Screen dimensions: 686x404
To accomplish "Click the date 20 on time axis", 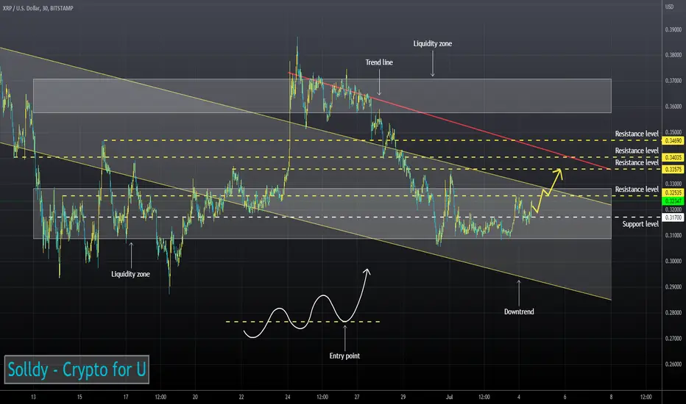I will click(x=195, y=397).
